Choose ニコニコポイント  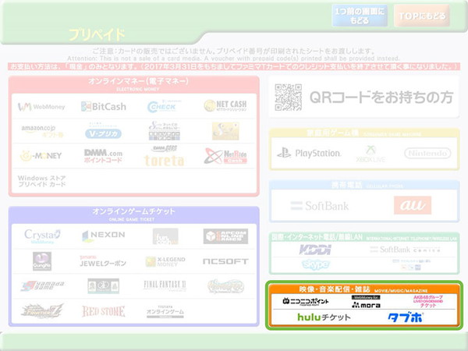[306, 301]
